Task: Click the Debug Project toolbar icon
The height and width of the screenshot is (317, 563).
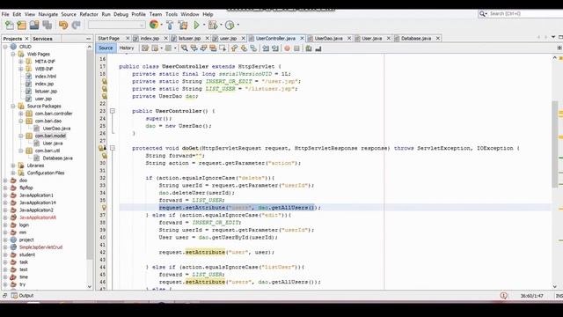Action: (x=213, y=25)
